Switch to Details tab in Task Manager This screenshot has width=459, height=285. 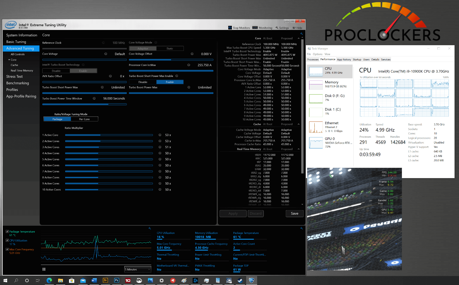click(x=375, y=60)
